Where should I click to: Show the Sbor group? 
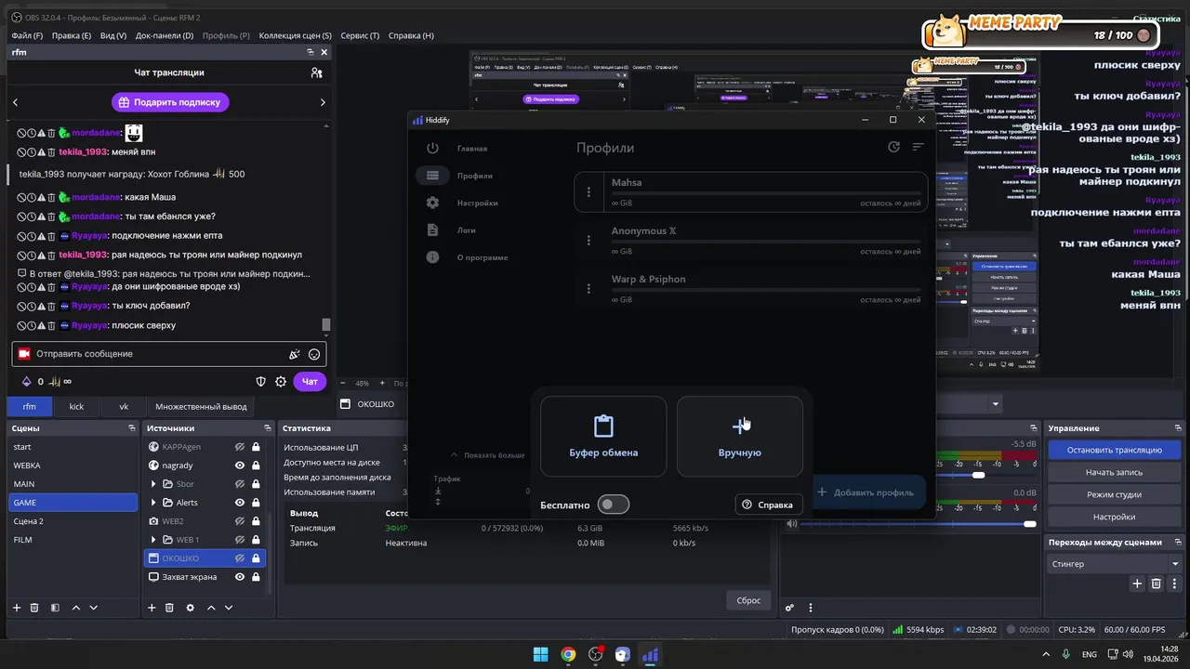click(240, 484)
